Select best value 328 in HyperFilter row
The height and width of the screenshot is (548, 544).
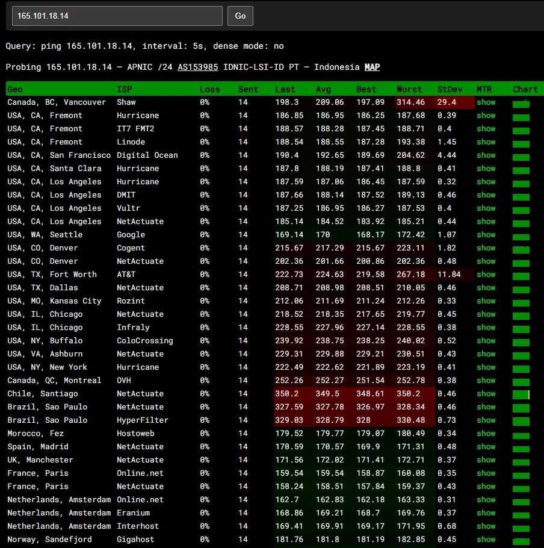363,420
